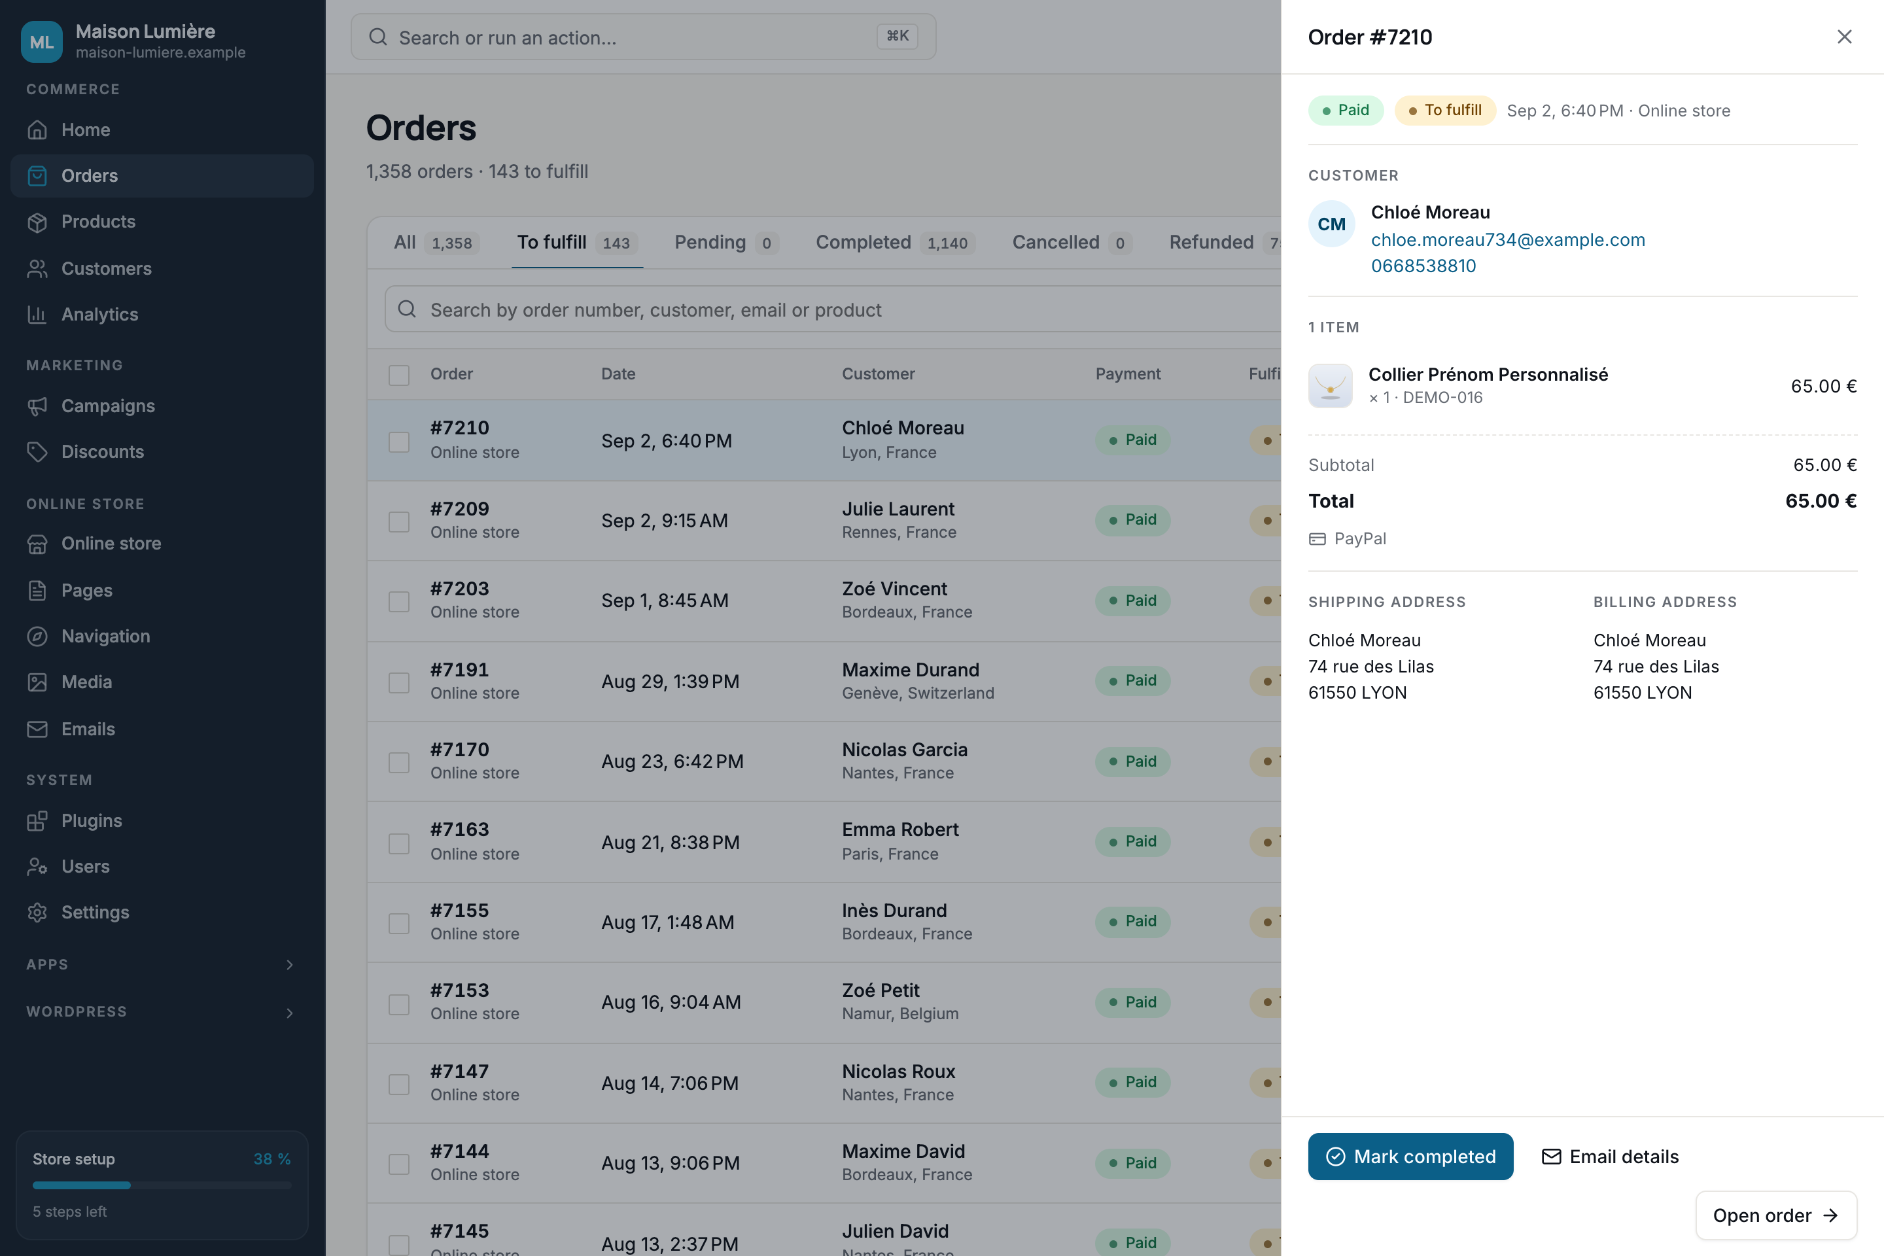This screenshot has height=1256, width=1884.
Task: Open the Pending tab
Action: pyautogui.click(x=725, y=243)
